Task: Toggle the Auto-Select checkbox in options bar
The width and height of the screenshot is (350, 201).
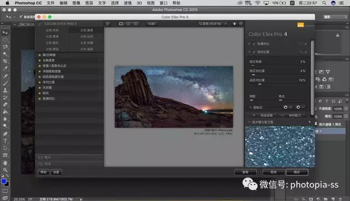Action: tap(21, 17)
